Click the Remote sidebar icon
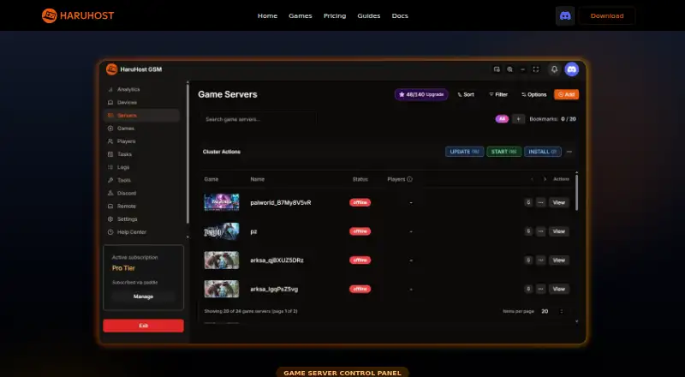Viewport: 685px width, 377px height. click(x=110, y=206)
